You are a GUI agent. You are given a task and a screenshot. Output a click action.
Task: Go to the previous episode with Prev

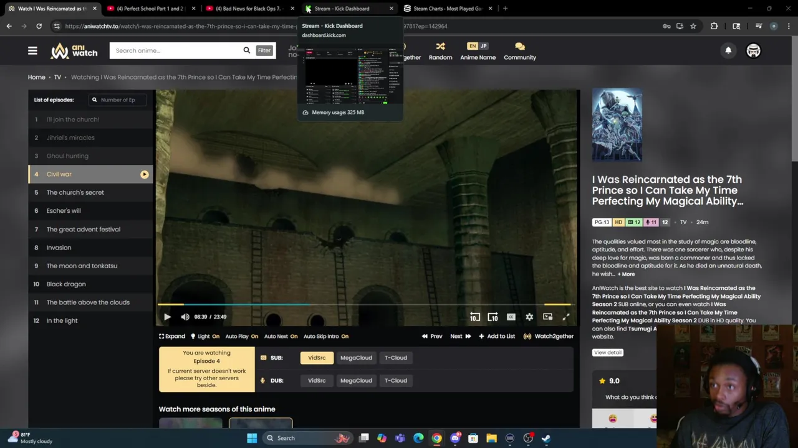[432, 336]
